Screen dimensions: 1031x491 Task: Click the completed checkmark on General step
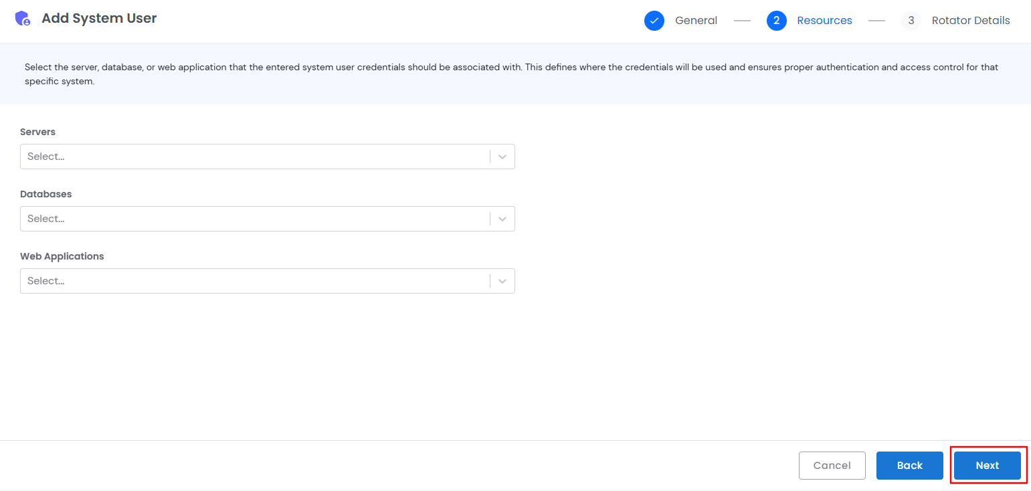[x=654, y=20]
